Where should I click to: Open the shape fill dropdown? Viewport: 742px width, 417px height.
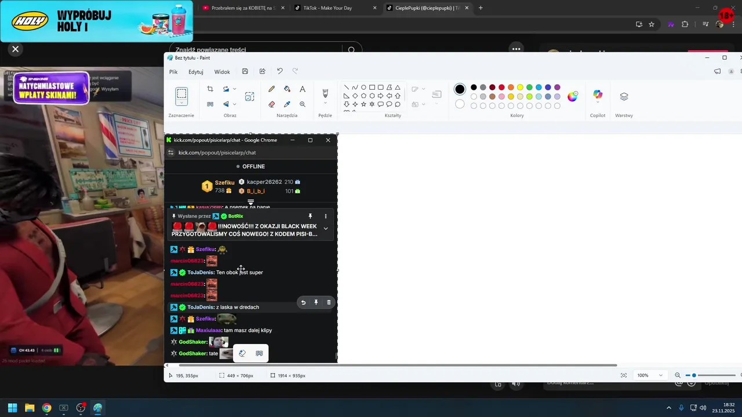(423, 104)
